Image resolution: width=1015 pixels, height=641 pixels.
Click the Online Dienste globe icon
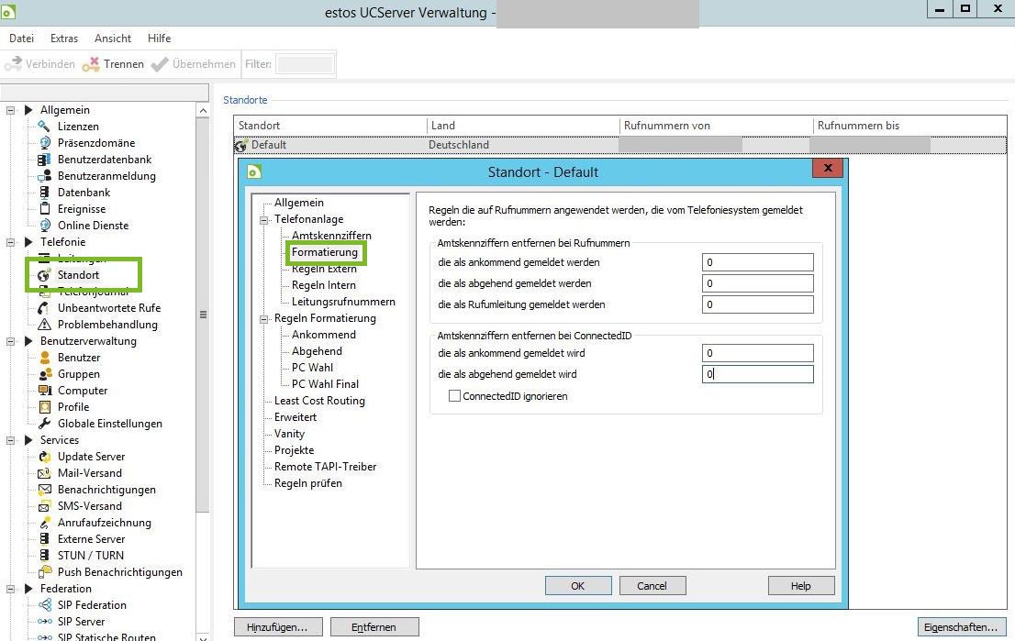pyautogui.click(x=45, y=225)
